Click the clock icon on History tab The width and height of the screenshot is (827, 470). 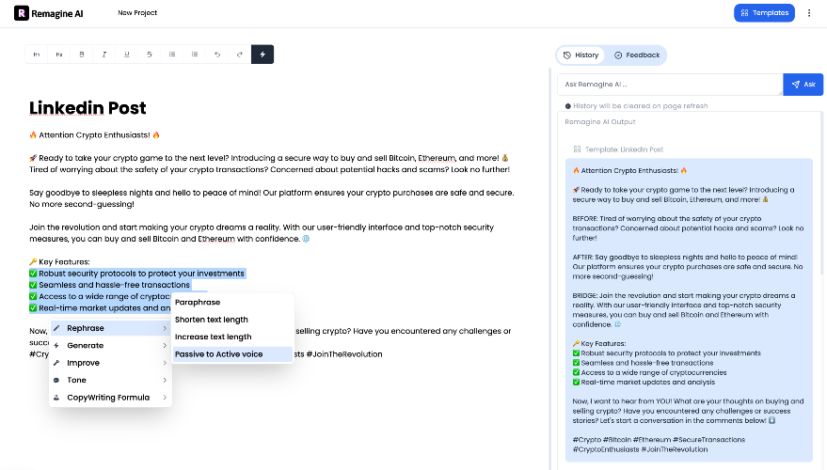click(567, 55)
